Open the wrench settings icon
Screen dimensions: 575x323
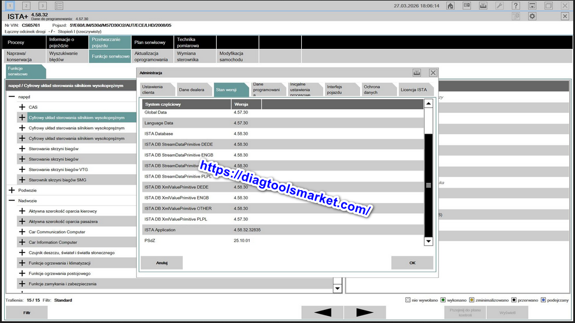(x=499, y=5)
